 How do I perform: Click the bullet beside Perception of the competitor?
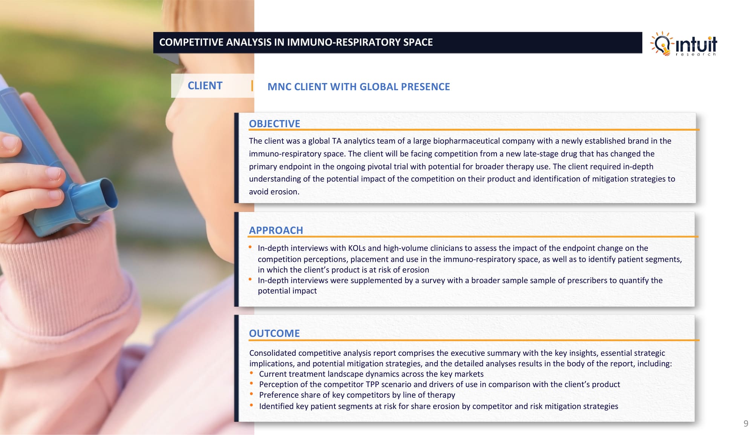point(251,384)
